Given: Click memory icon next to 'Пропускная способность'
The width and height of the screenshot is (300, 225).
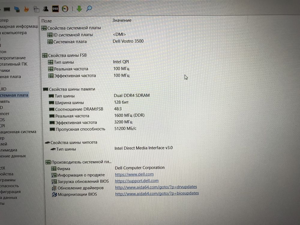Looking at the screenshot, I should point(52,129).
